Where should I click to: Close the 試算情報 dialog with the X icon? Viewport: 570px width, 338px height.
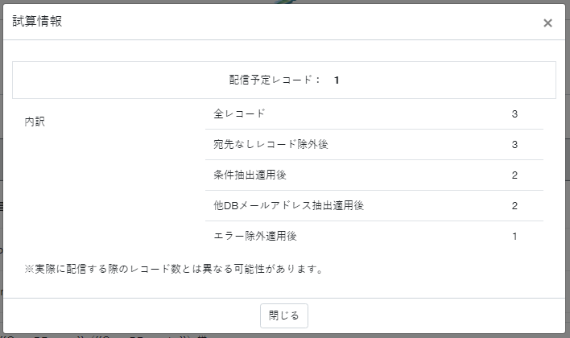[x=547, y=23]
